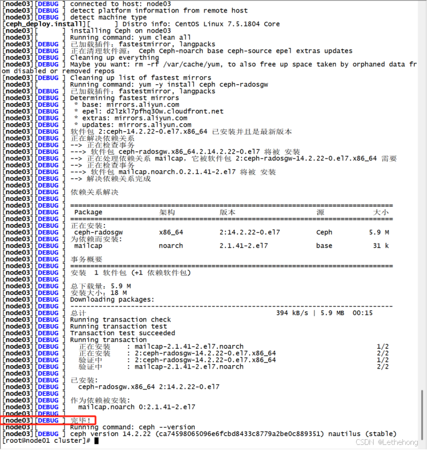Screen dimensions: 427x450
Task: Click the terminal scrollbar thumb
Action: 422,415
